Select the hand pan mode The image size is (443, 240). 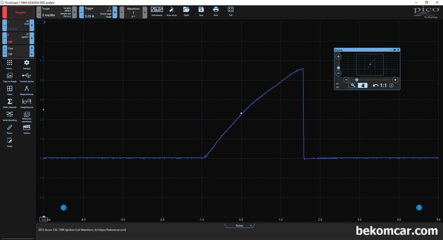(363, 85)
